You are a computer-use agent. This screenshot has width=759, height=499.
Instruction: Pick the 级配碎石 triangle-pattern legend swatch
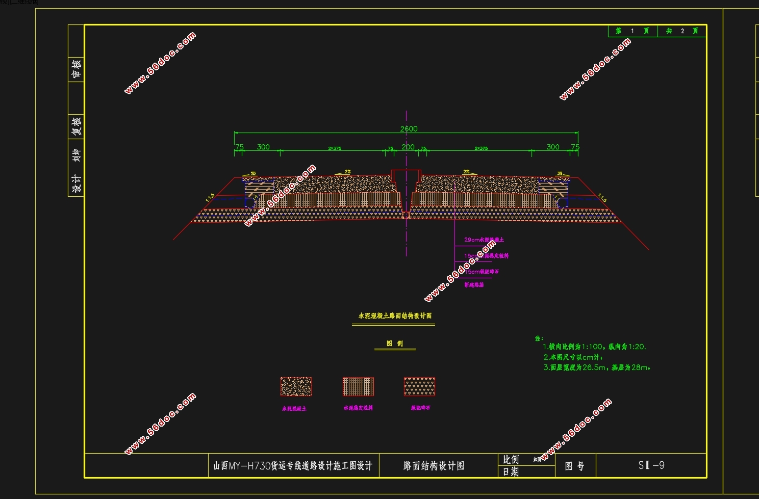tap(419, 386)
